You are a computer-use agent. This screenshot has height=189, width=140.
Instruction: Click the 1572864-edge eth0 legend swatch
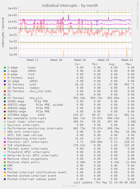pos(5,115)
